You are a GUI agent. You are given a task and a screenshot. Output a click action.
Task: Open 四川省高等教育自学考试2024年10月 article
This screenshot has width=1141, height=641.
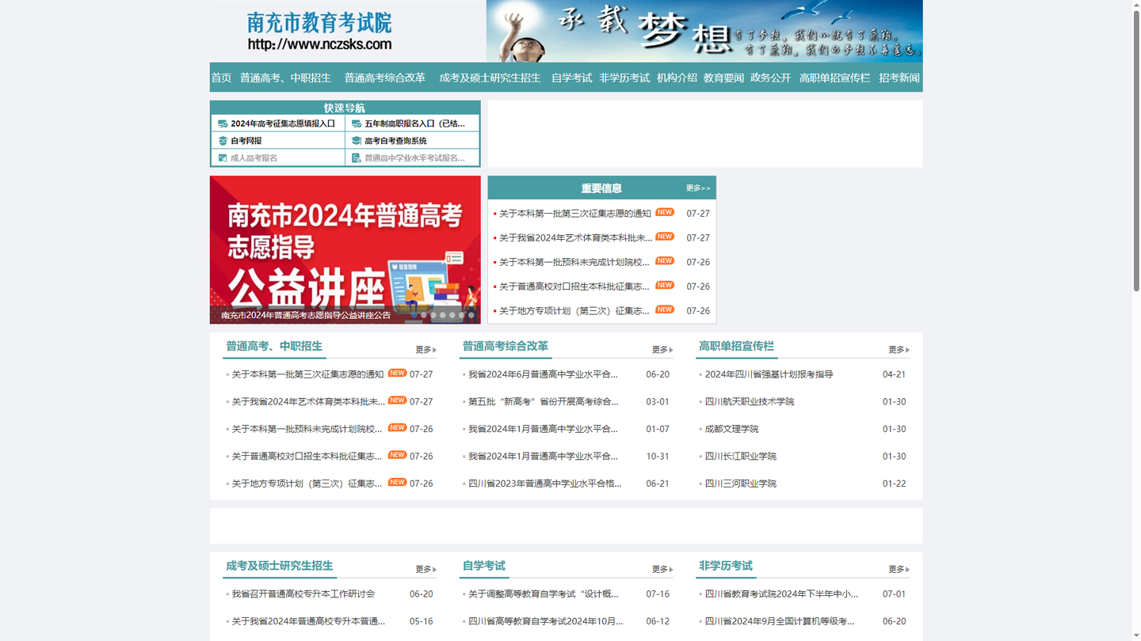tap(545, 621)
